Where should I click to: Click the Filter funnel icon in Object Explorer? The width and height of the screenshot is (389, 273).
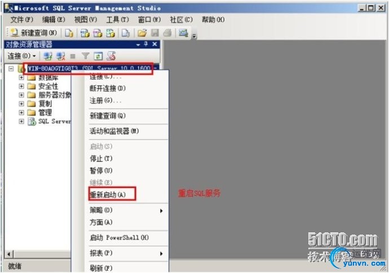[x=85, y=56]
